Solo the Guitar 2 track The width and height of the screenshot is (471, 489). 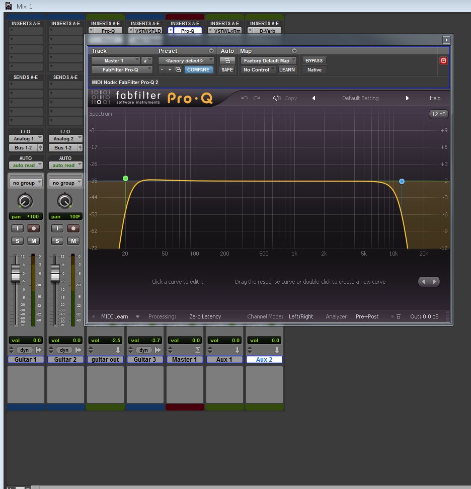[x=57, y=241]
